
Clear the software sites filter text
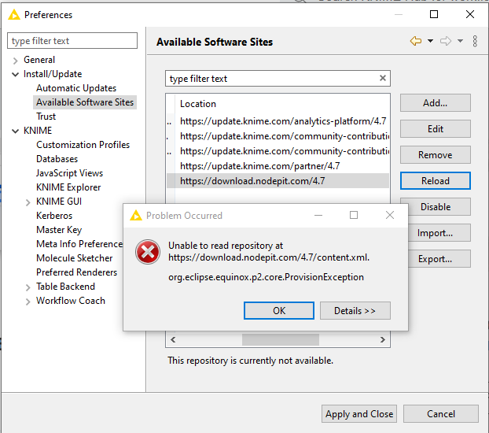coord(383,78)
